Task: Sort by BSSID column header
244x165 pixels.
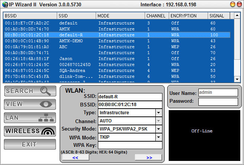Action: click(x=30, y=16)
